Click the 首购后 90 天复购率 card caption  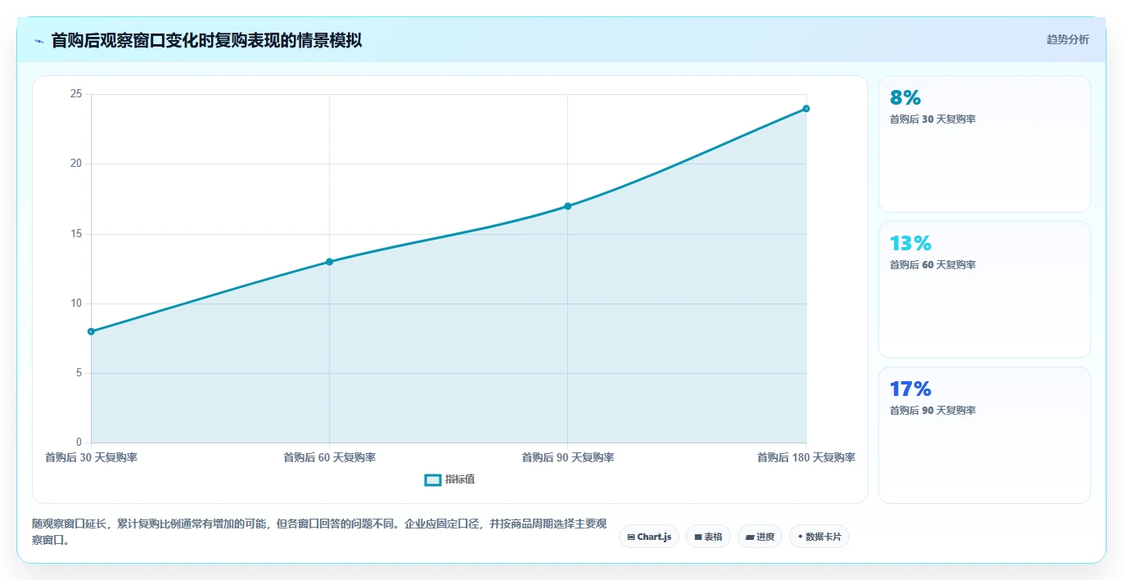click(x=932, y=411)
